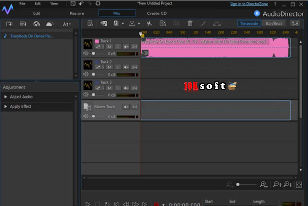Toggle Mute on Track 1
Viewport: 308px width, 206px height.
(109, 47)
